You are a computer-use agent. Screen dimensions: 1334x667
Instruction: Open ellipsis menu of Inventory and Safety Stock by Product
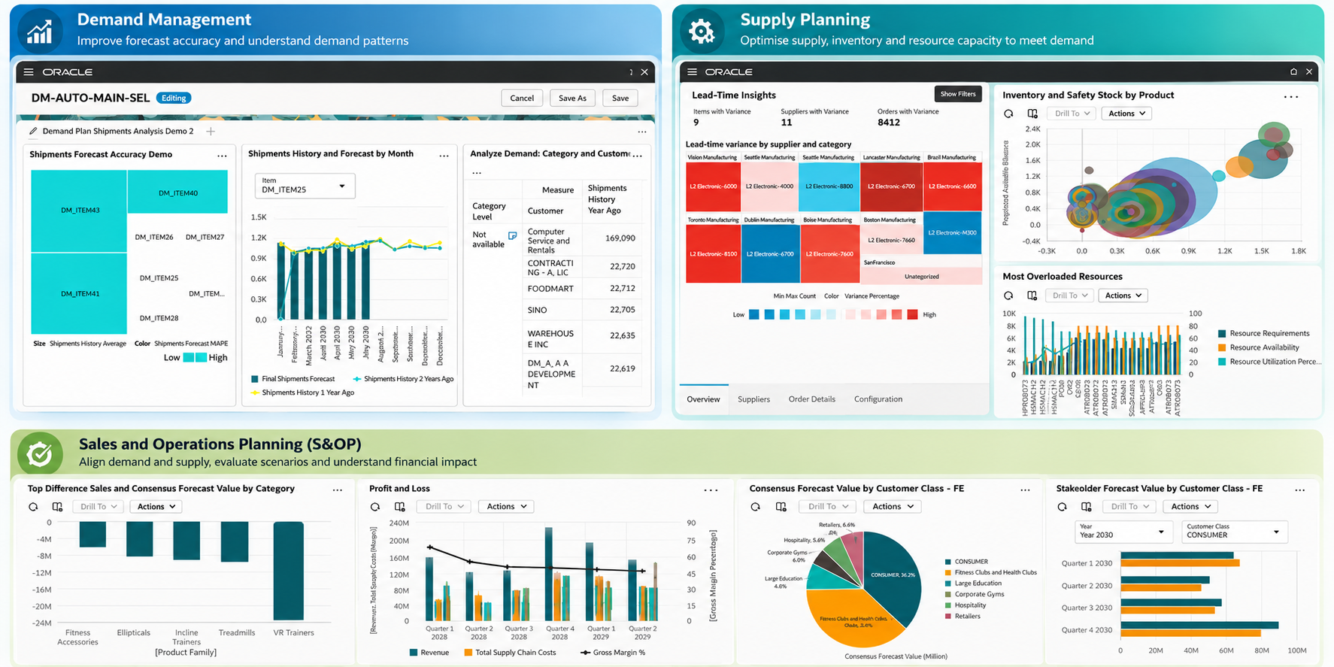click(x=1291, y=97)
